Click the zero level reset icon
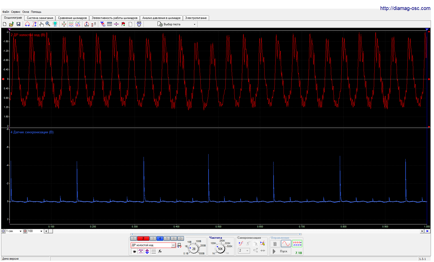 [x=94, y=24]
